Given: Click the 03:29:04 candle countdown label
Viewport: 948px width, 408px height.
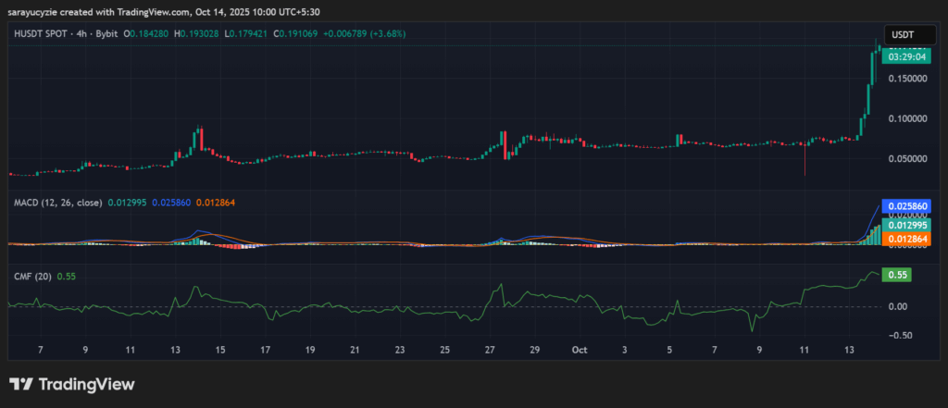Looking at the screenshot, I should (x=906, y=56).
